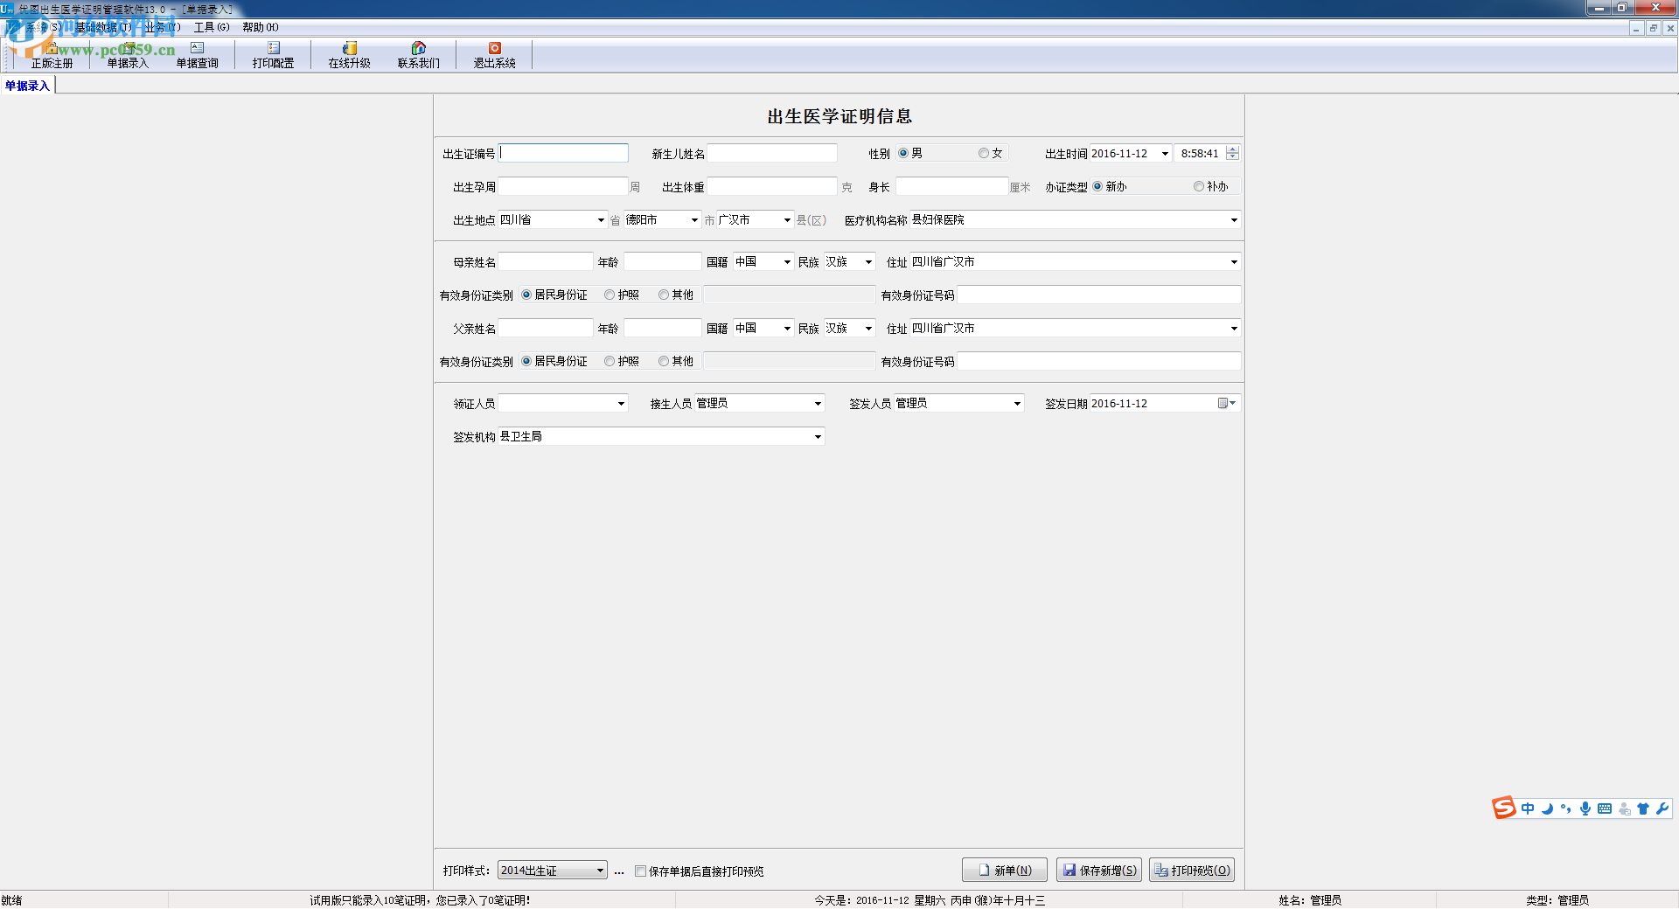Screen dimensions: 1679x909
Task: Toggle Sogou half-moon width icon
Action: click(x=1547, y=808)
